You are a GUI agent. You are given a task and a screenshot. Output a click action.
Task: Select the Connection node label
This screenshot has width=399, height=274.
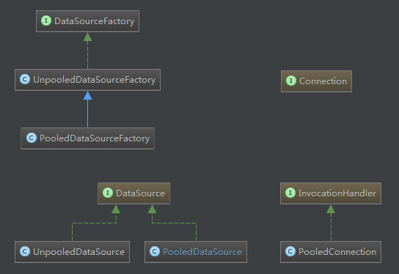323,81
